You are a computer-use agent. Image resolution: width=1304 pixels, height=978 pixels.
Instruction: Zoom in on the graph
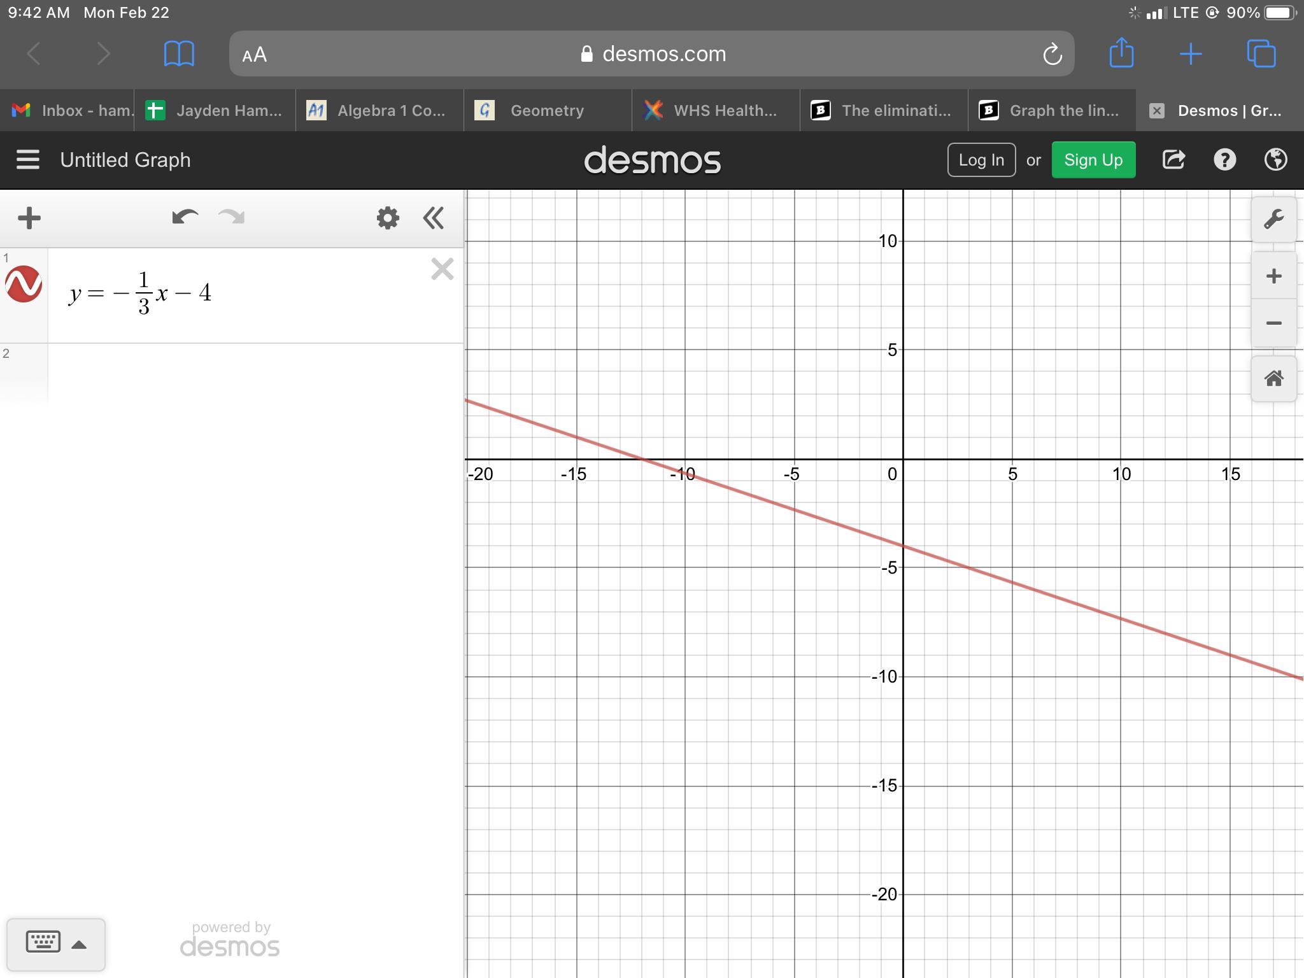pyautogui.click(x=1273, y=276)
